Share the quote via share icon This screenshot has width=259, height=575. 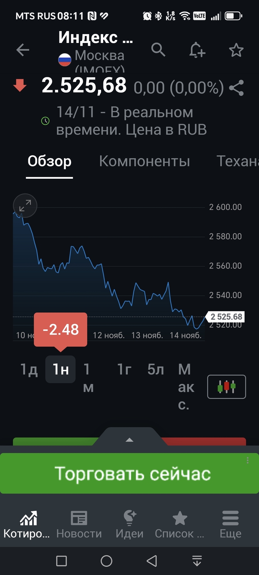coord(236,88)
